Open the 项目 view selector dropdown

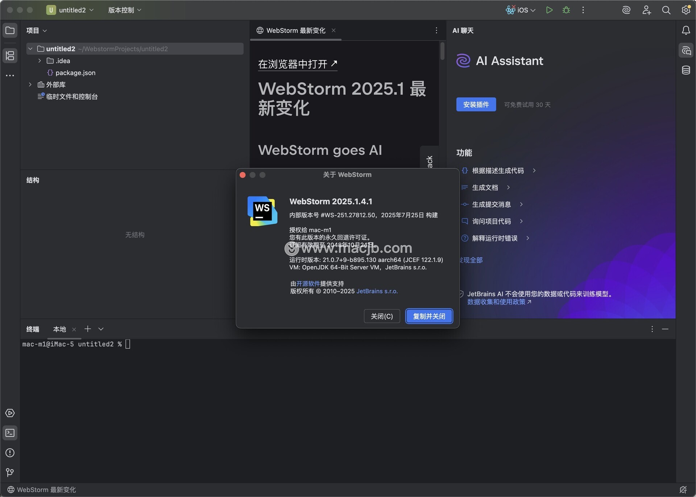(37, 30)
